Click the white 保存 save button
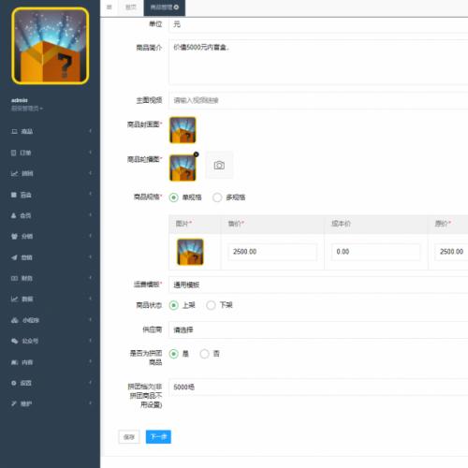The image size is (468, 468). pyautogui.click(x=129, y=437)
